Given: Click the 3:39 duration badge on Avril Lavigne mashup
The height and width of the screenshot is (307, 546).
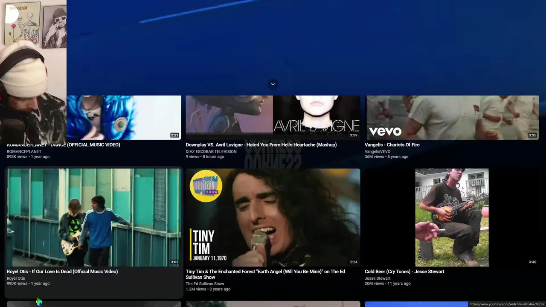Looking at the screenshot, I should pyautogui.click(x=354, y=135).
